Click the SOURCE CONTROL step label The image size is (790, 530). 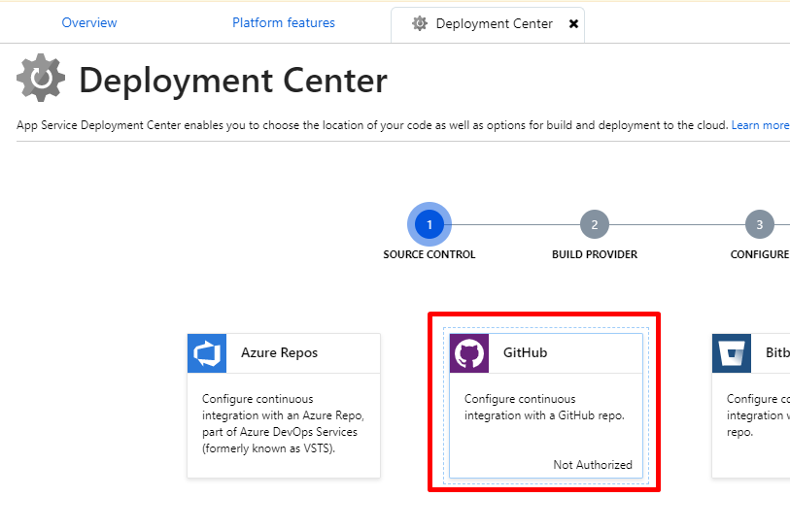pos(429,254)
